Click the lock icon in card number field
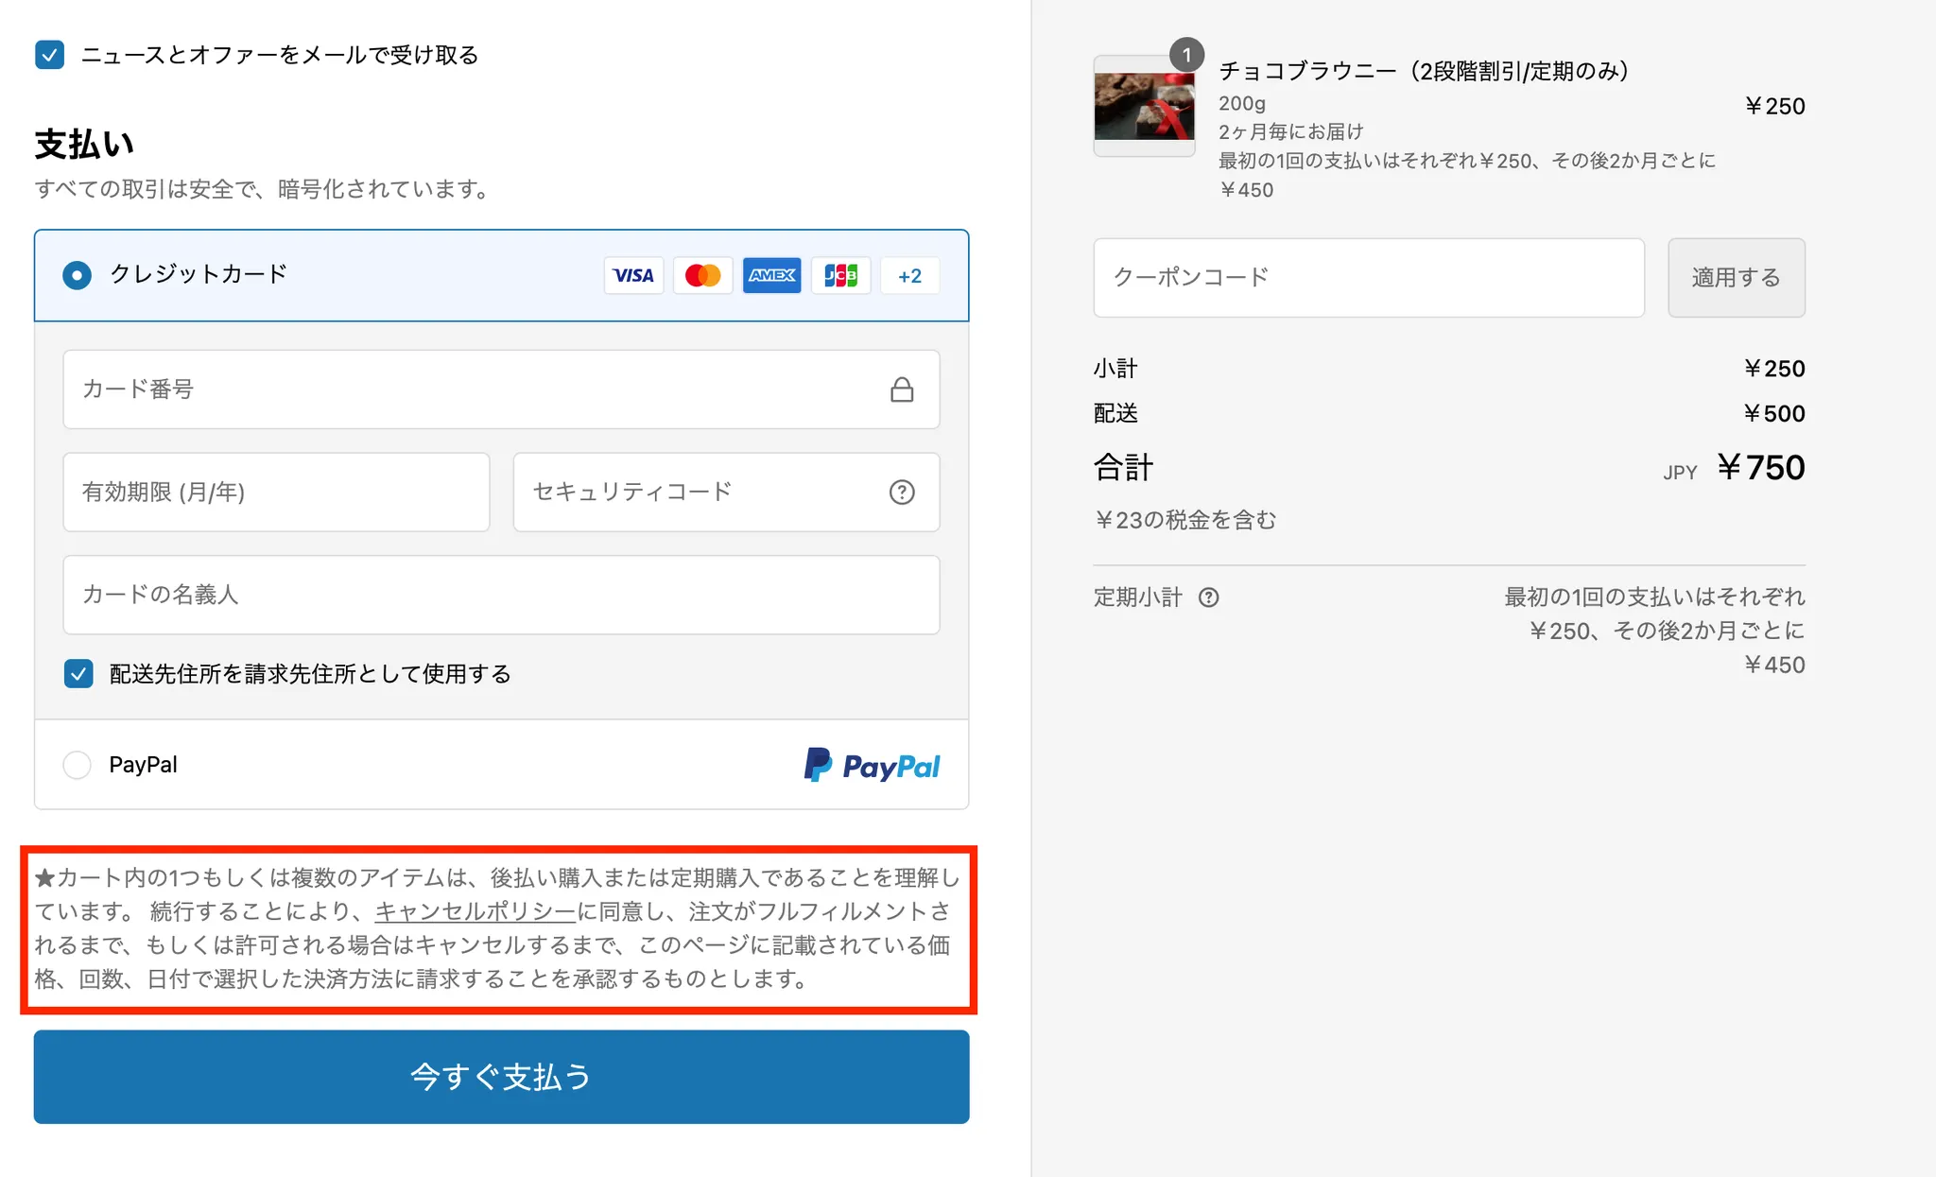The width and height of the screenshot is (1936, 1177). click(902, 389)
